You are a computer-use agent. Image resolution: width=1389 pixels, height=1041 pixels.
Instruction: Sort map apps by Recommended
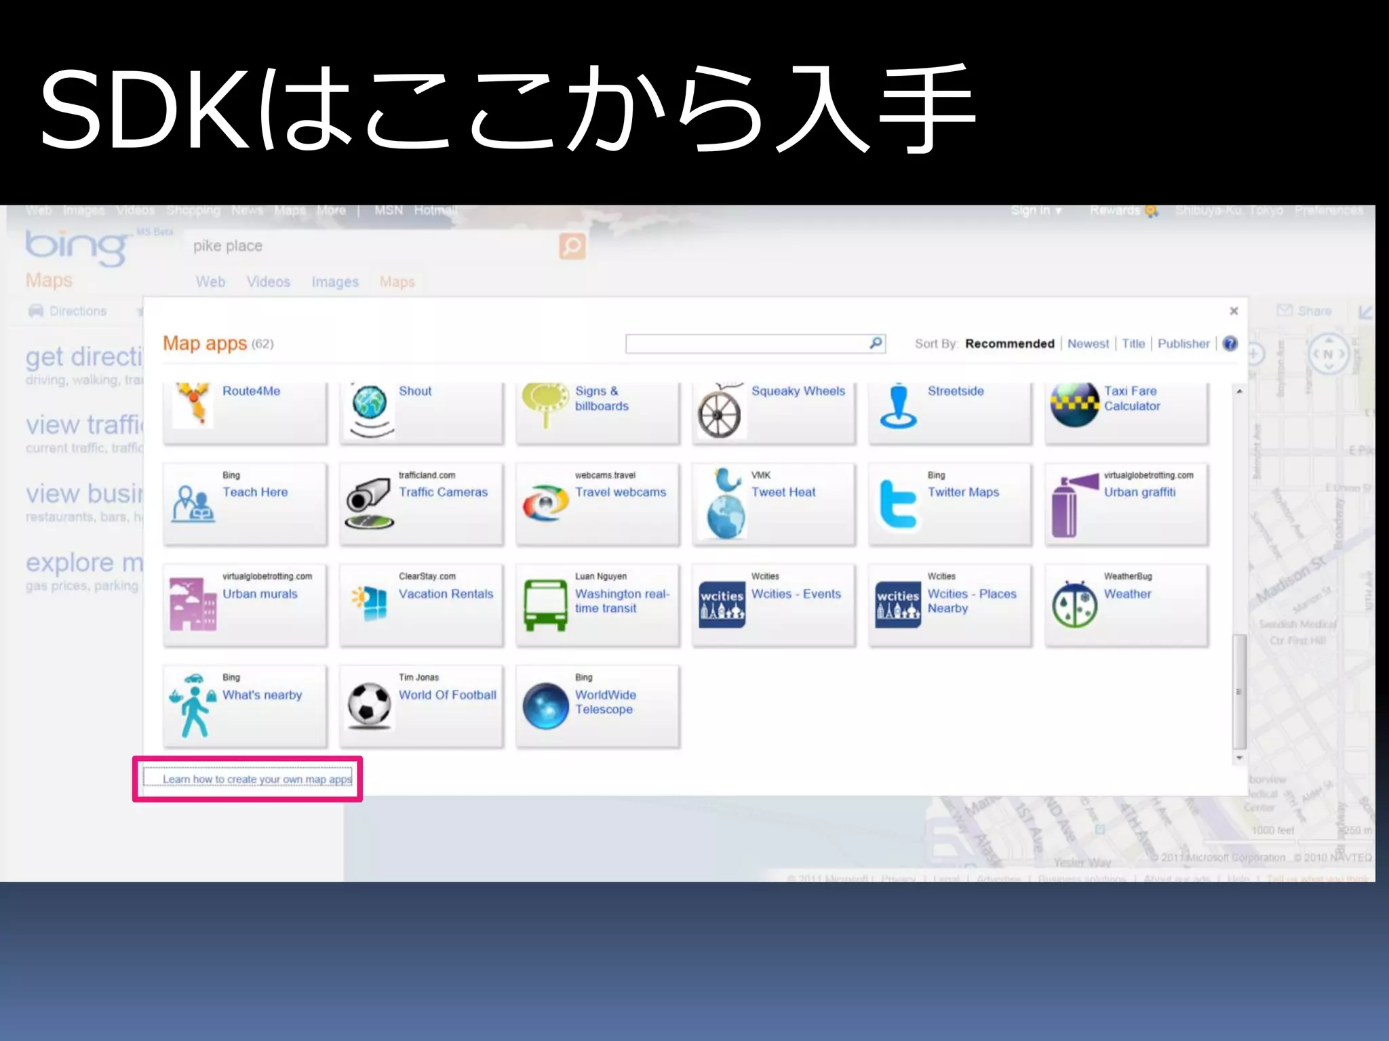click(1009, 344)
